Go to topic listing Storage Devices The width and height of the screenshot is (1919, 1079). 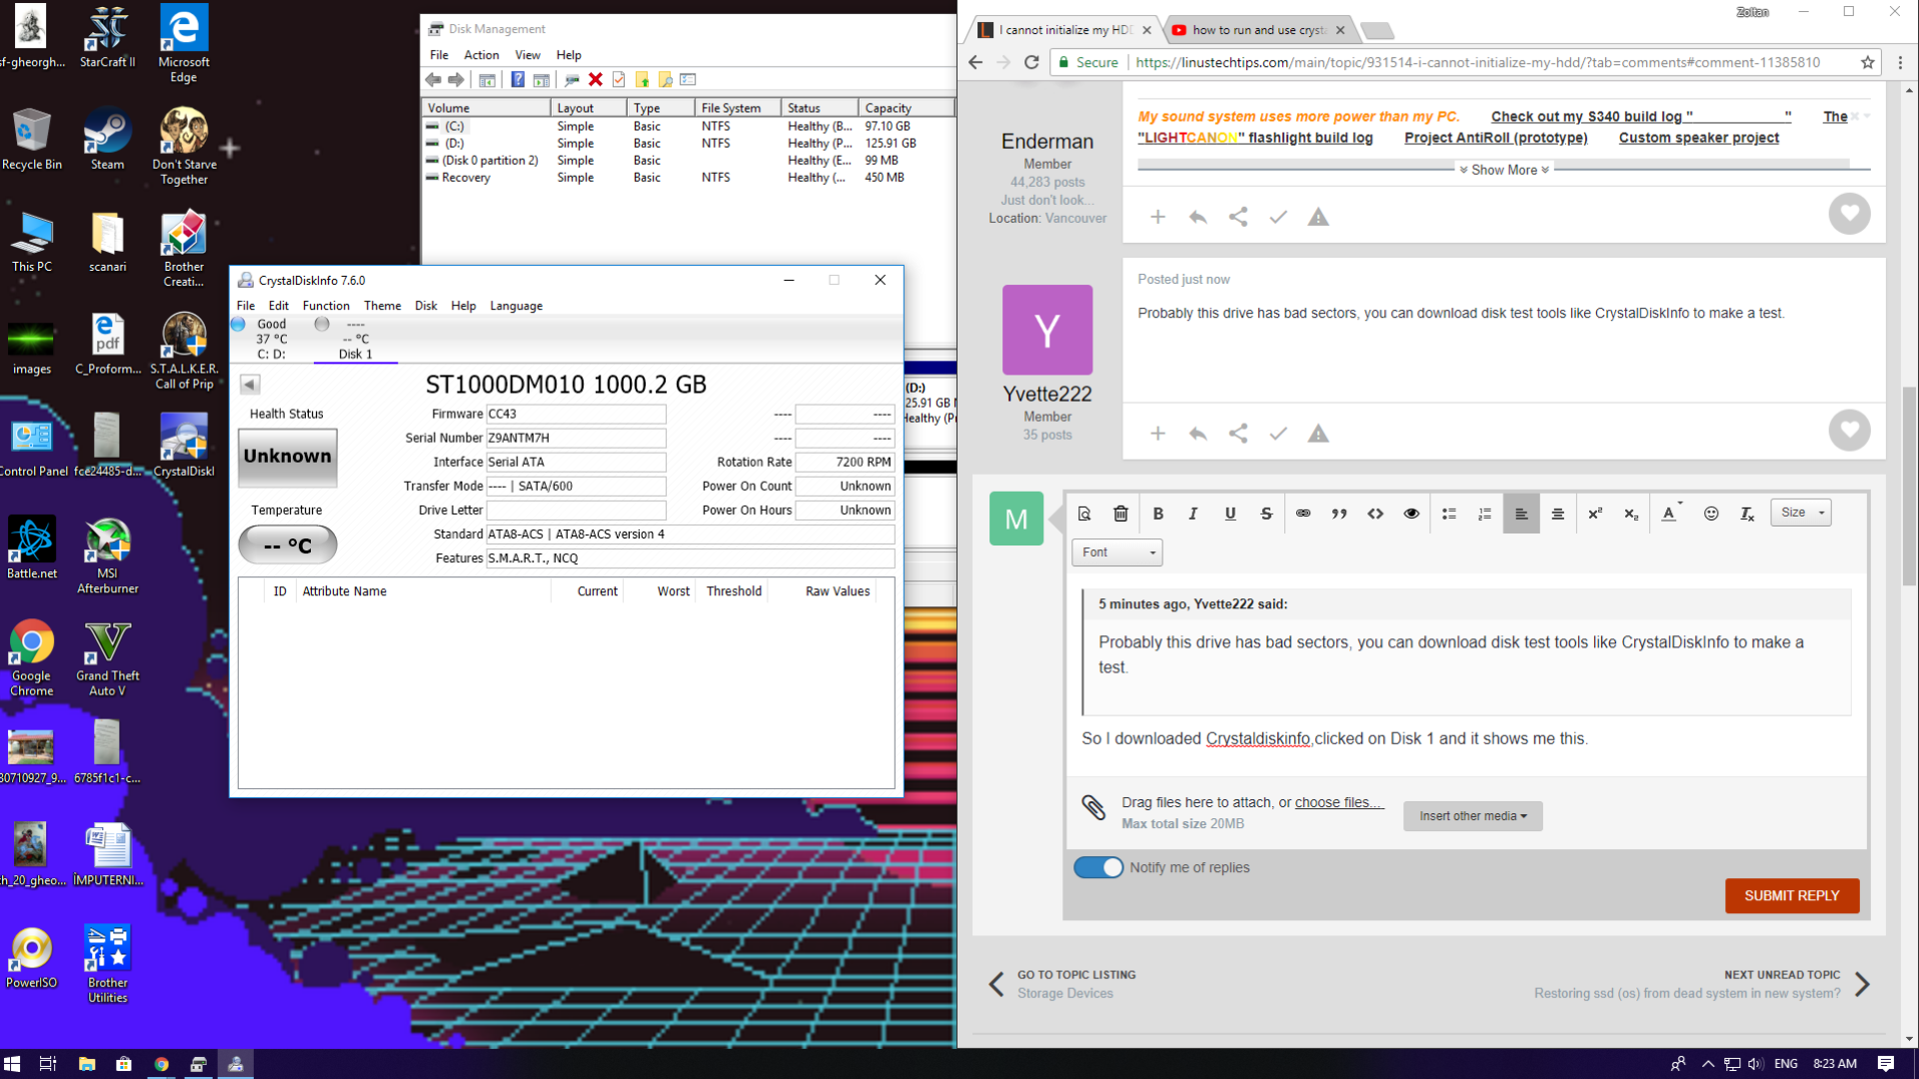[x=1064, y=984]
